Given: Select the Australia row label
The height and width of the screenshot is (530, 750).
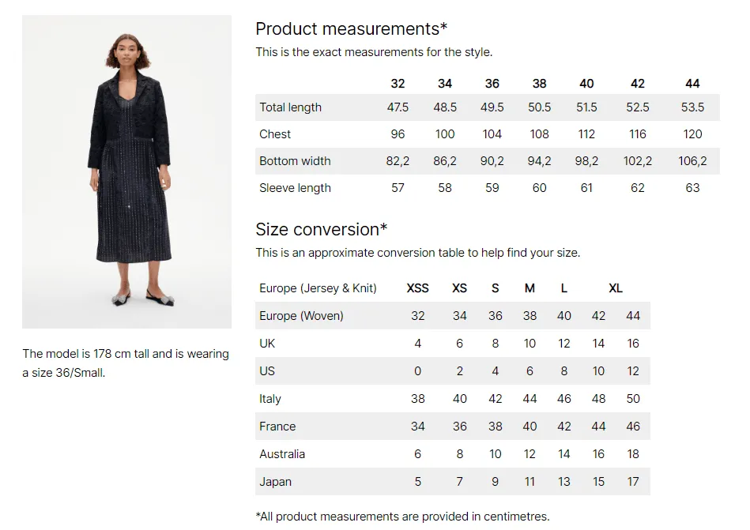Looking at the screenshot, I should coord(282,454).
